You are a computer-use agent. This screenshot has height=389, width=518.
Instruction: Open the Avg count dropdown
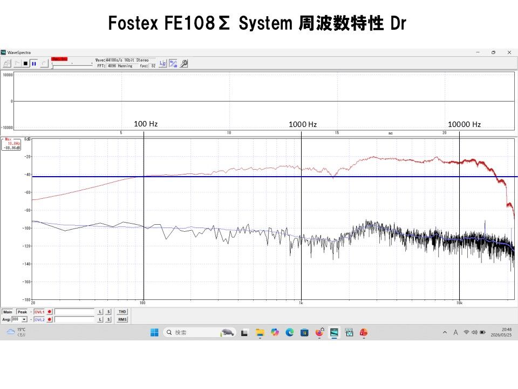click(x=24, y=319)
